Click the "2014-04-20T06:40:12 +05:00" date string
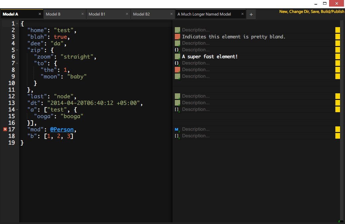Viewport: 345px width, 224px height. click(94, 103)
